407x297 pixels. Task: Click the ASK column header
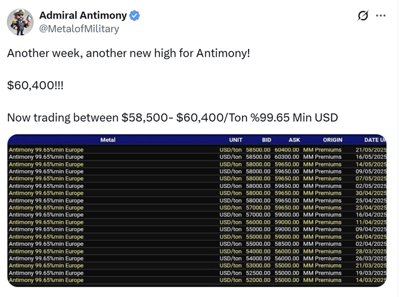294,140
